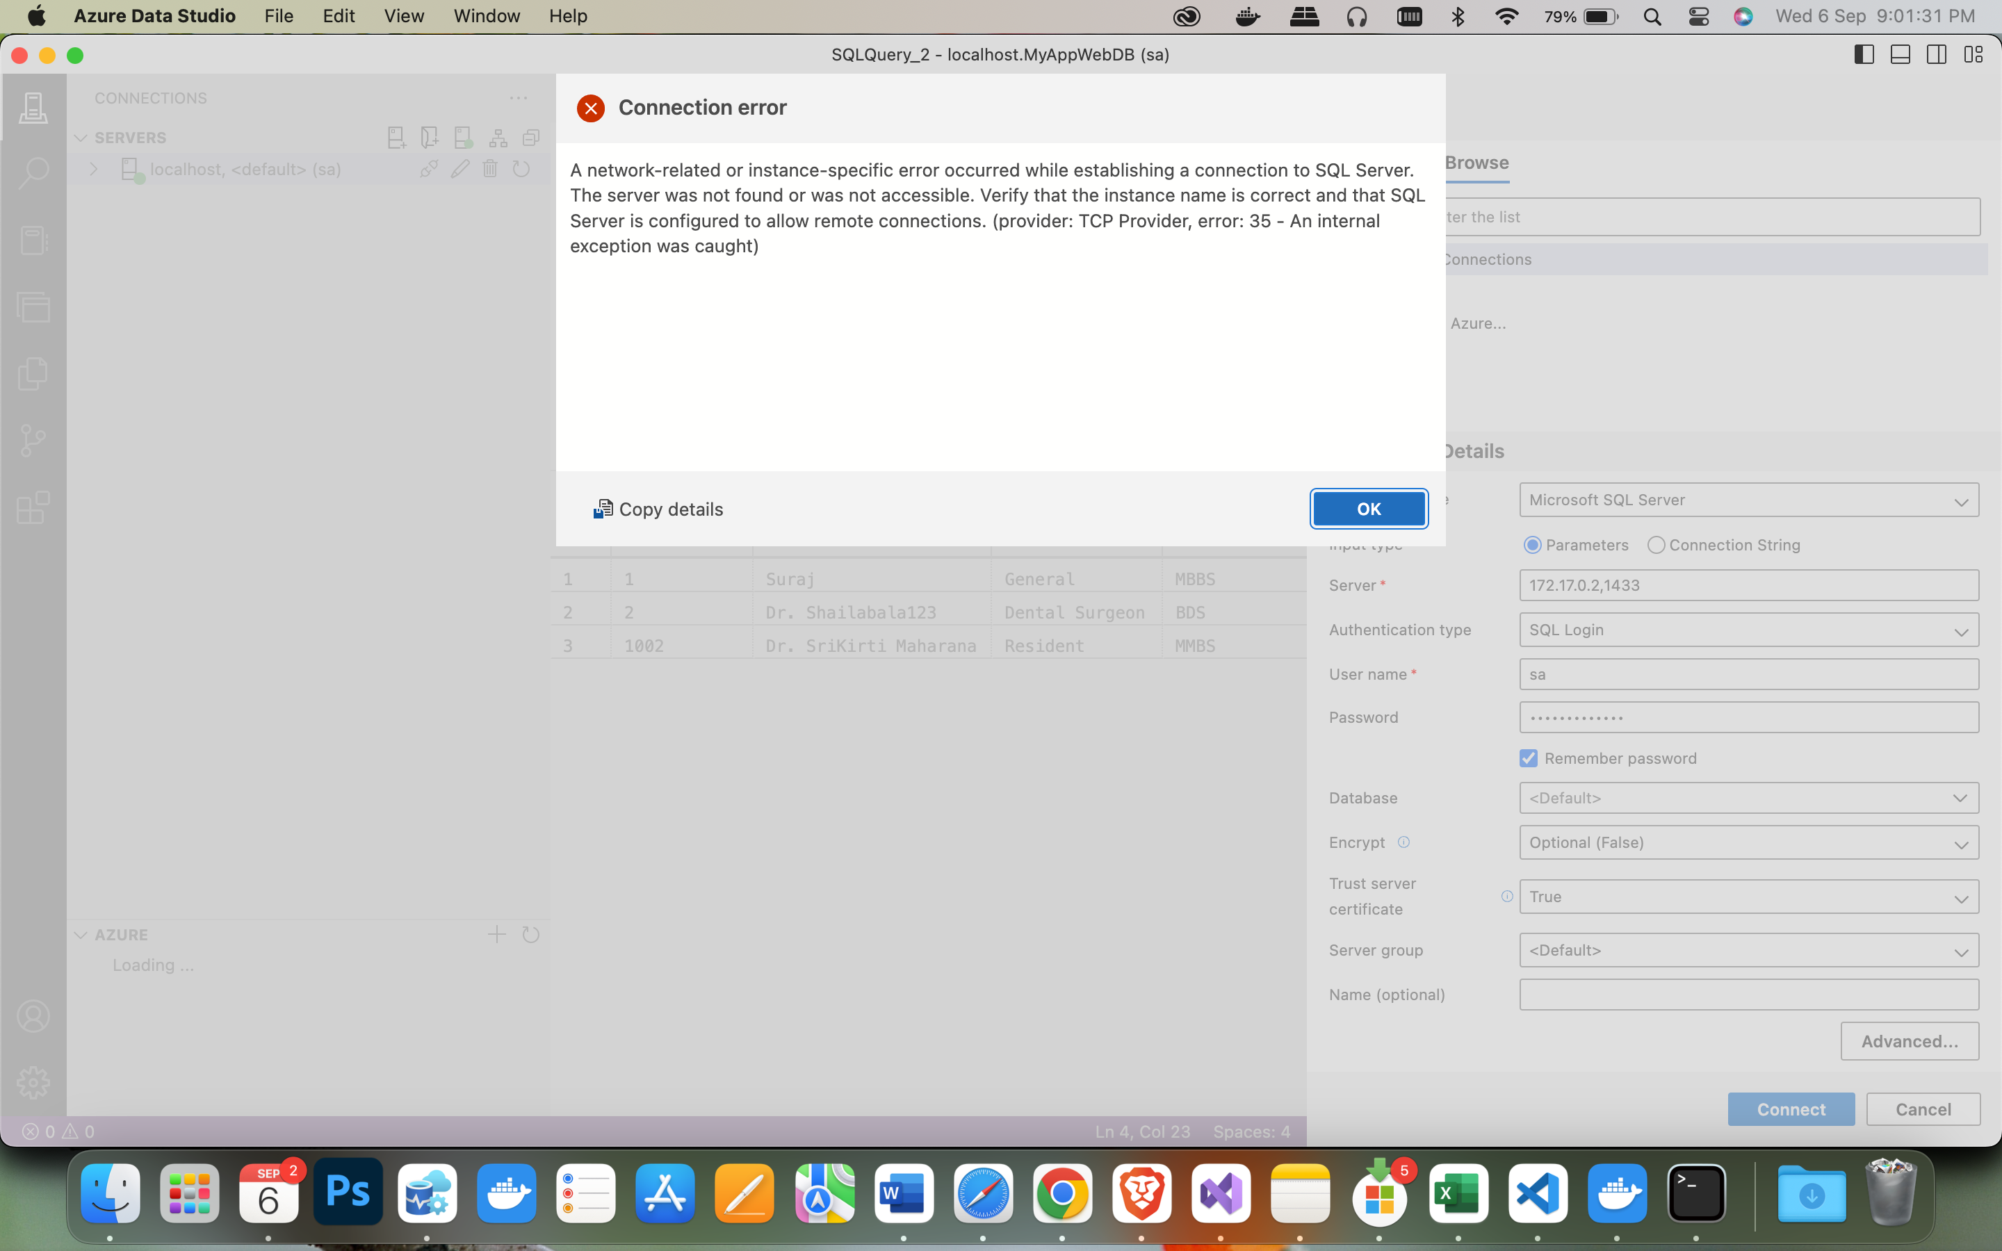
Task: Click delete trash icon on localhost server
Action: 491,169
